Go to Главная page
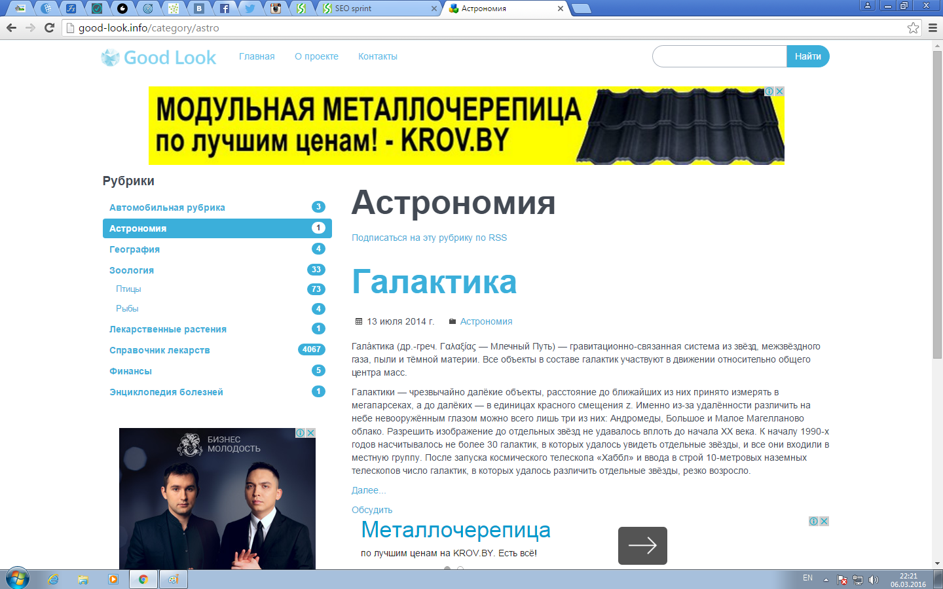This screenshot has height=589, width=943. coord(257,56)
